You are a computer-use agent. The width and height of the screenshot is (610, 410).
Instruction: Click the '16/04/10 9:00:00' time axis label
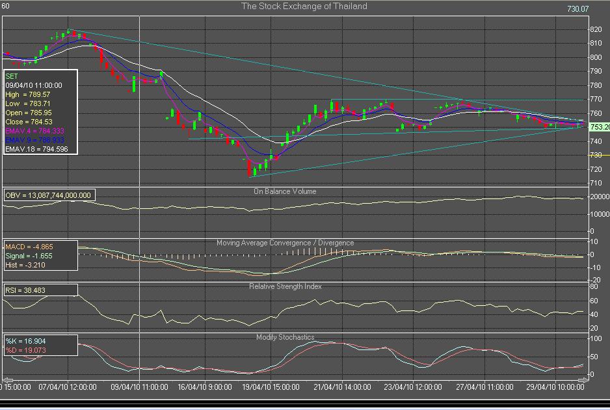(x=205, y=387)
